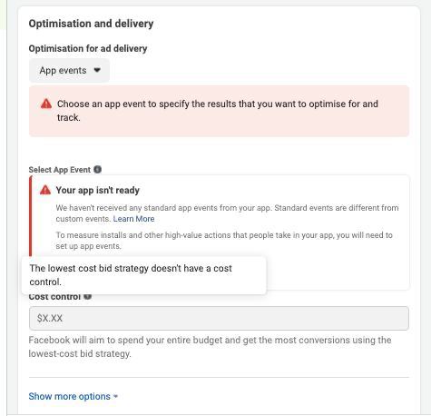
Task: Click the info icon next to Select App Event
Action: tap(97, 170)
